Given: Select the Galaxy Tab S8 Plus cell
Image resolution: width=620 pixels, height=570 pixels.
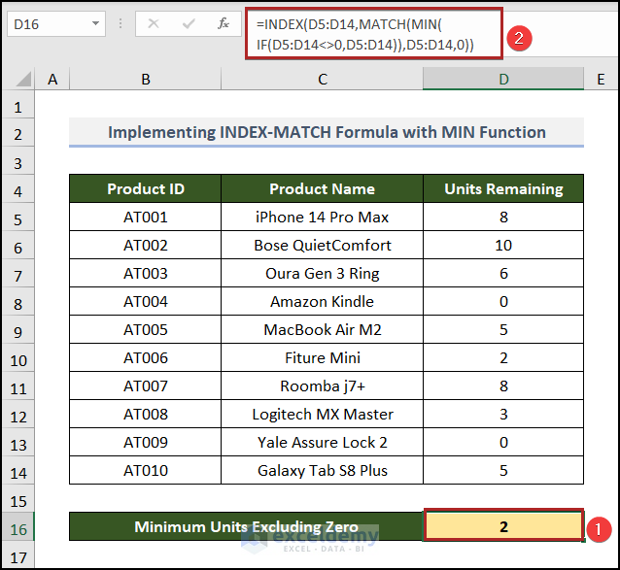Looking at the screenshot, I should [322, 471].
